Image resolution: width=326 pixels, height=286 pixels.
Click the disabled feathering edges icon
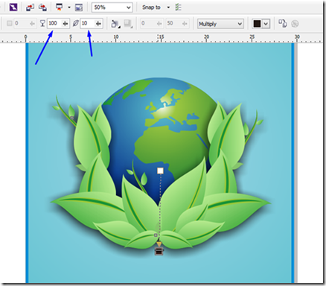128,24
